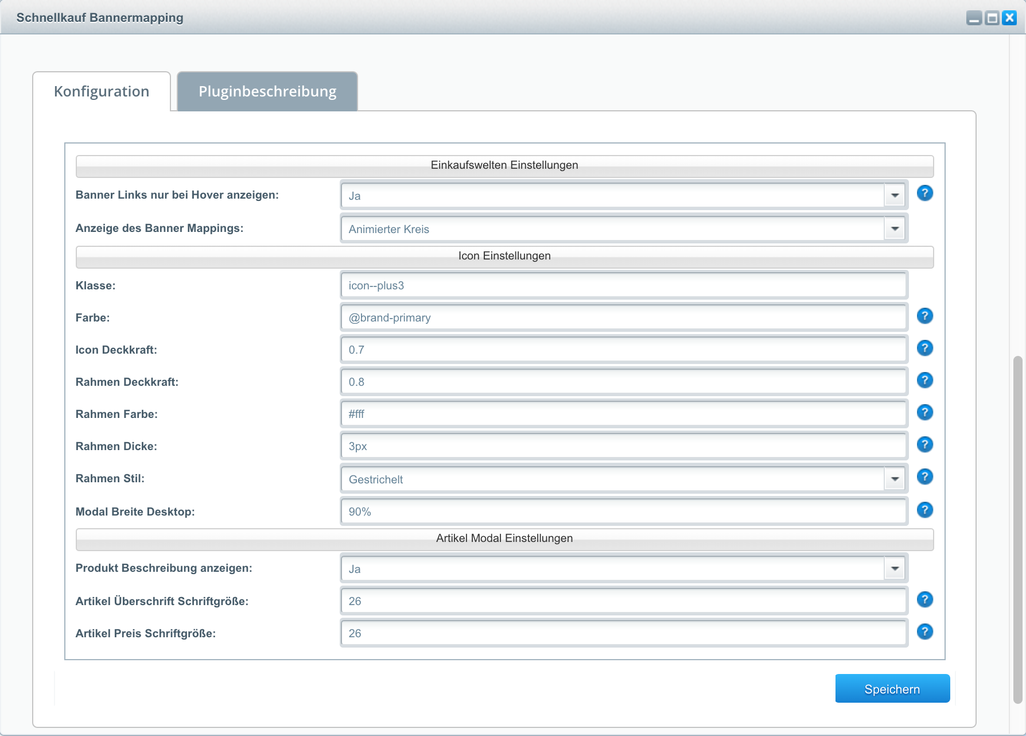Click help icon for Artikel Preis Schriftgröße
This screenshot has width=1026, height=736.
tap(924, 632)
